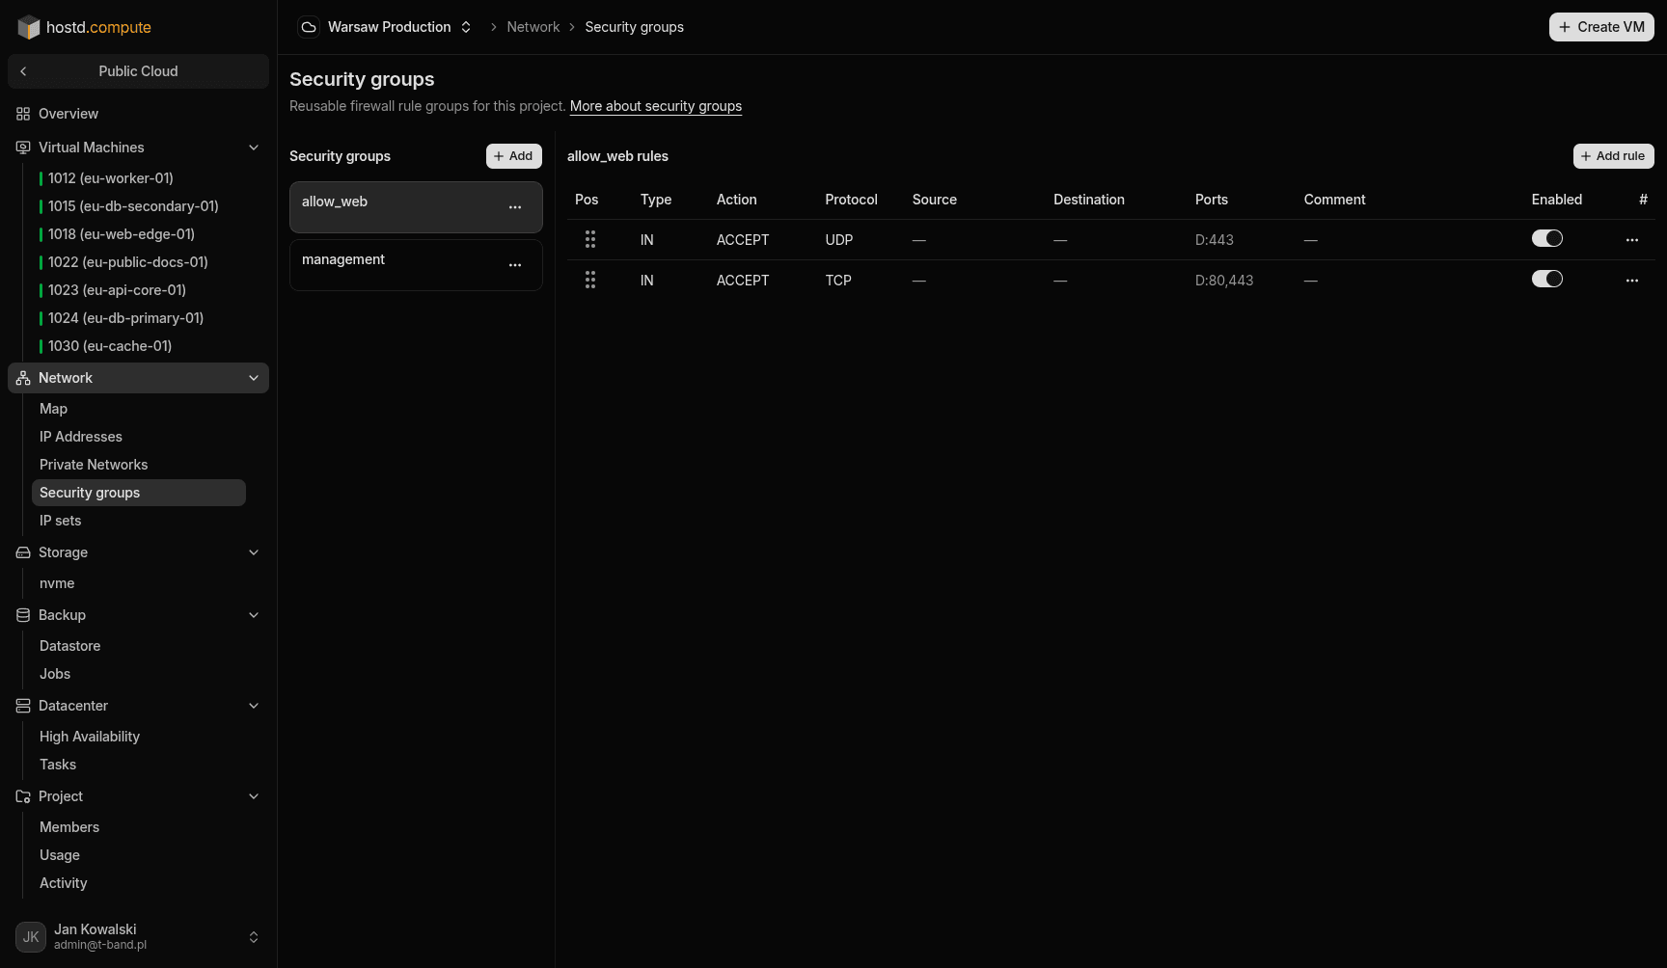
Task: Click the Storage drive icon
Action: [23, 552]
